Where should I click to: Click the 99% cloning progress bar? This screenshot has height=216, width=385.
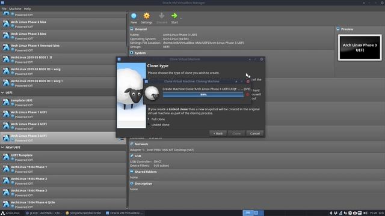(203, 95)
